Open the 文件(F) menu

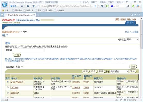(85, 2)
